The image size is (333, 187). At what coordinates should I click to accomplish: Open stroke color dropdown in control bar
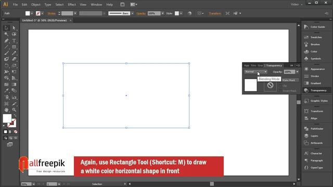[42, 14]
